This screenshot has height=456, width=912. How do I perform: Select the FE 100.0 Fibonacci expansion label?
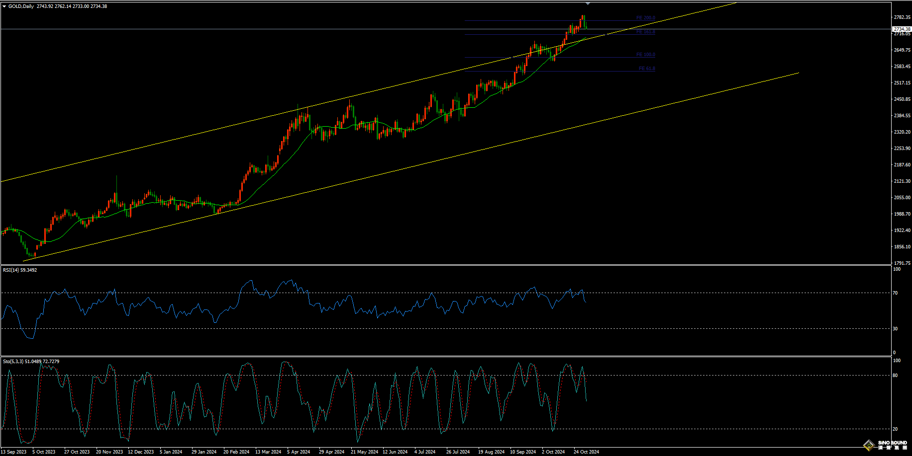646,55
